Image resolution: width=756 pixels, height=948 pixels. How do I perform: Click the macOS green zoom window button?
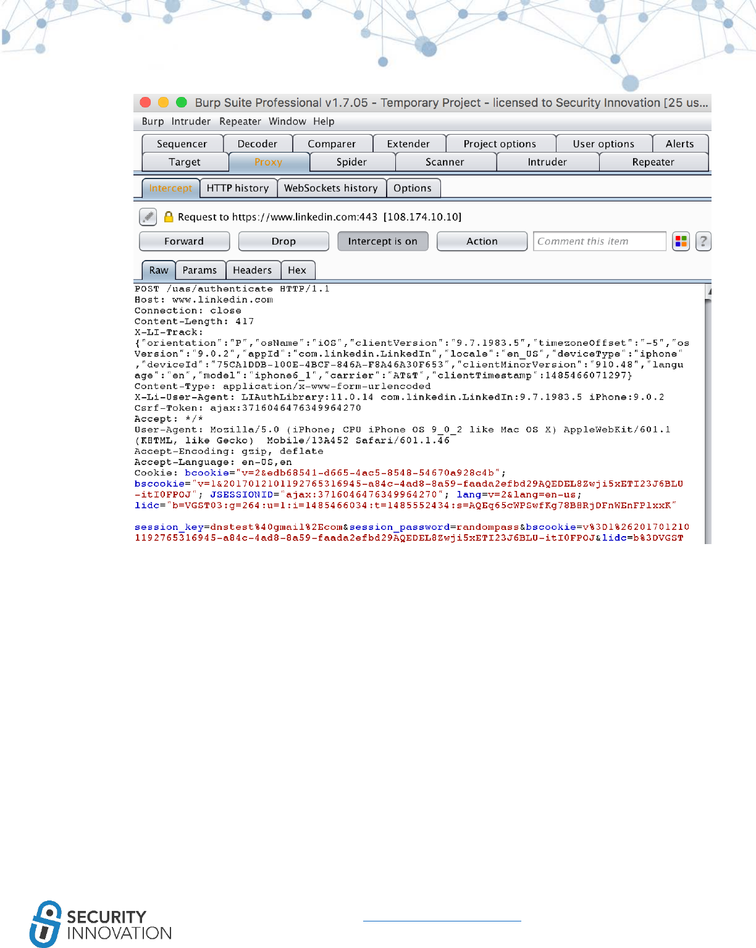[182, 102]
